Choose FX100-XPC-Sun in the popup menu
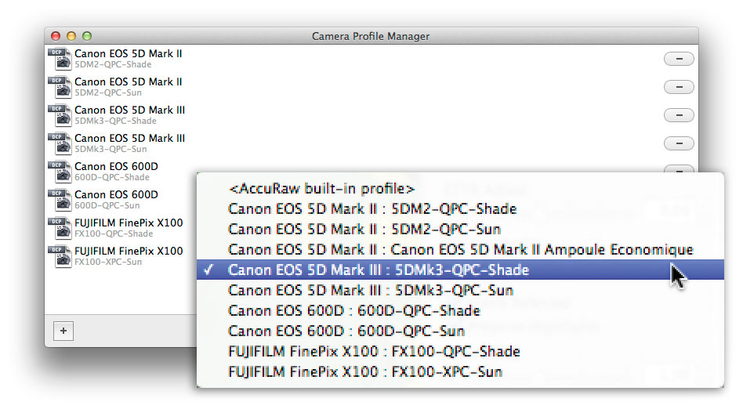 (x=460, y=371)
